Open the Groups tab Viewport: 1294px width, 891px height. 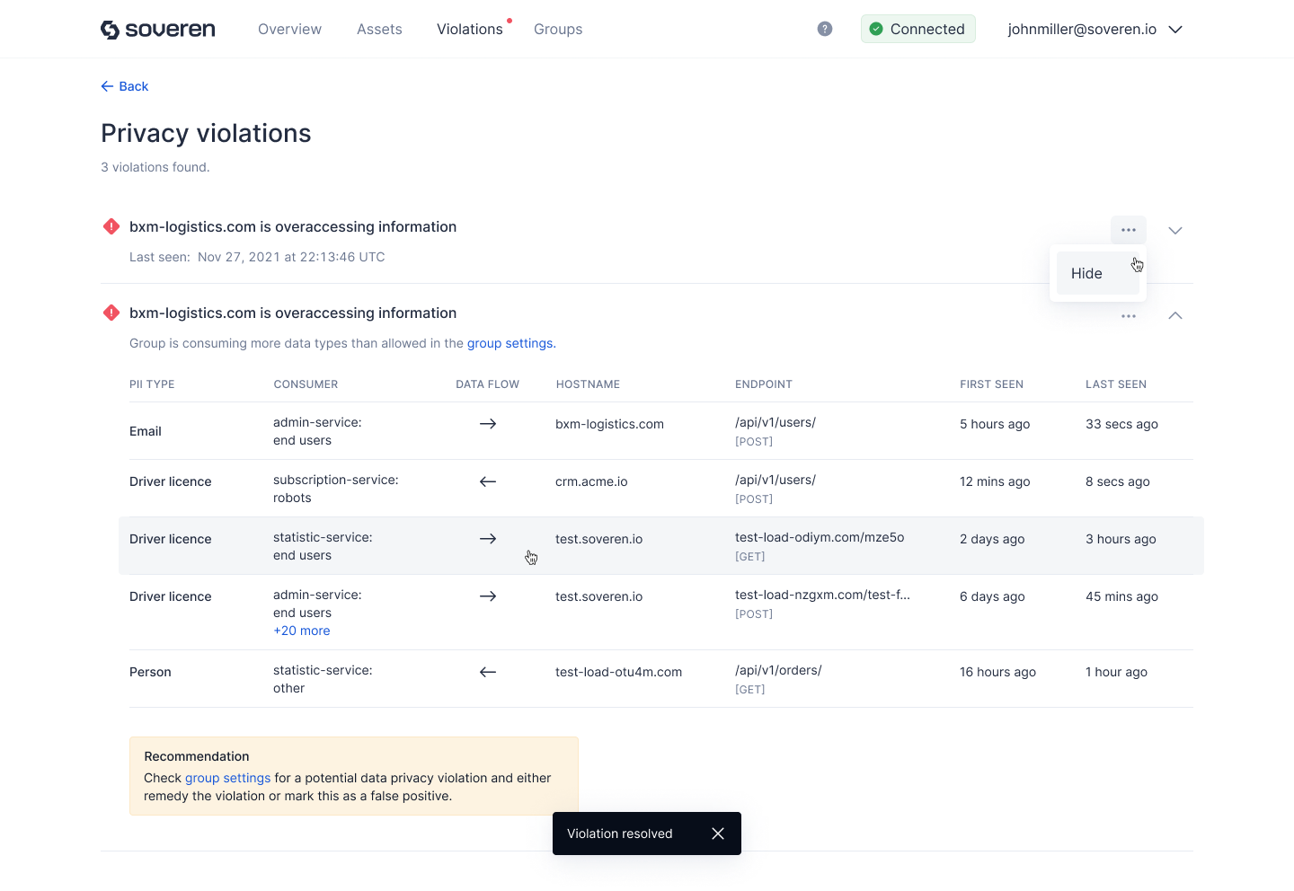[x=558, y=29]
